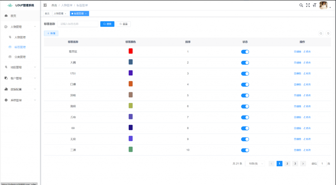Image resolution: width=336 pixels, height=185 pixels.
Task: Open the top-right header search icon
Action: tap(301, 5)
